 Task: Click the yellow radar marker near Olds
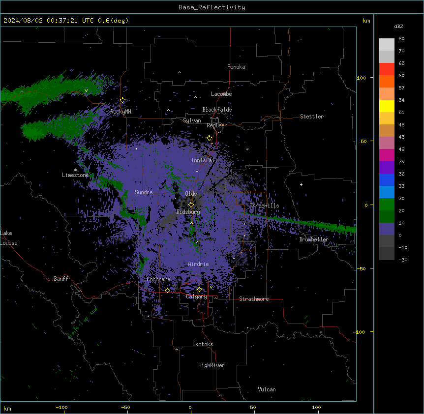[x=191, y=205]
